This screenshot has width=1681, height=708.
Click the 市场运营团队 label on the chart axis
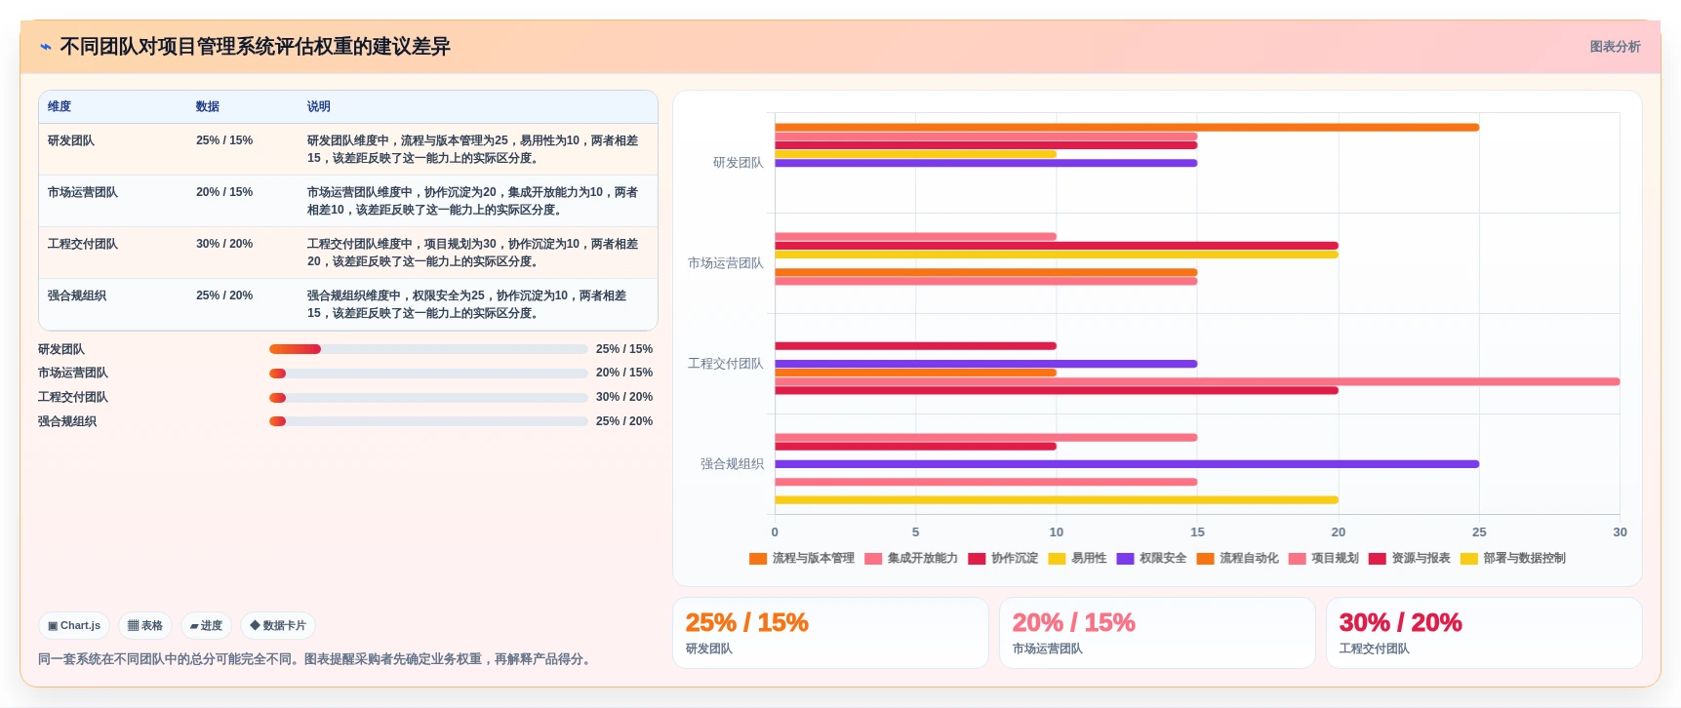[x=725, y=263]
